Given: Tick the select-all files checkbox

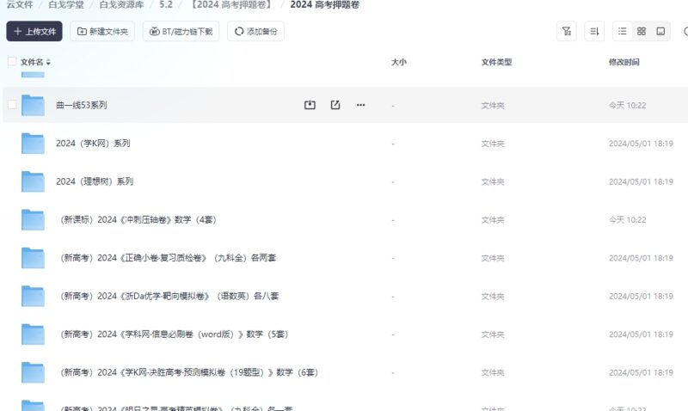Looking at the screenshot, I should pos(12,61).
